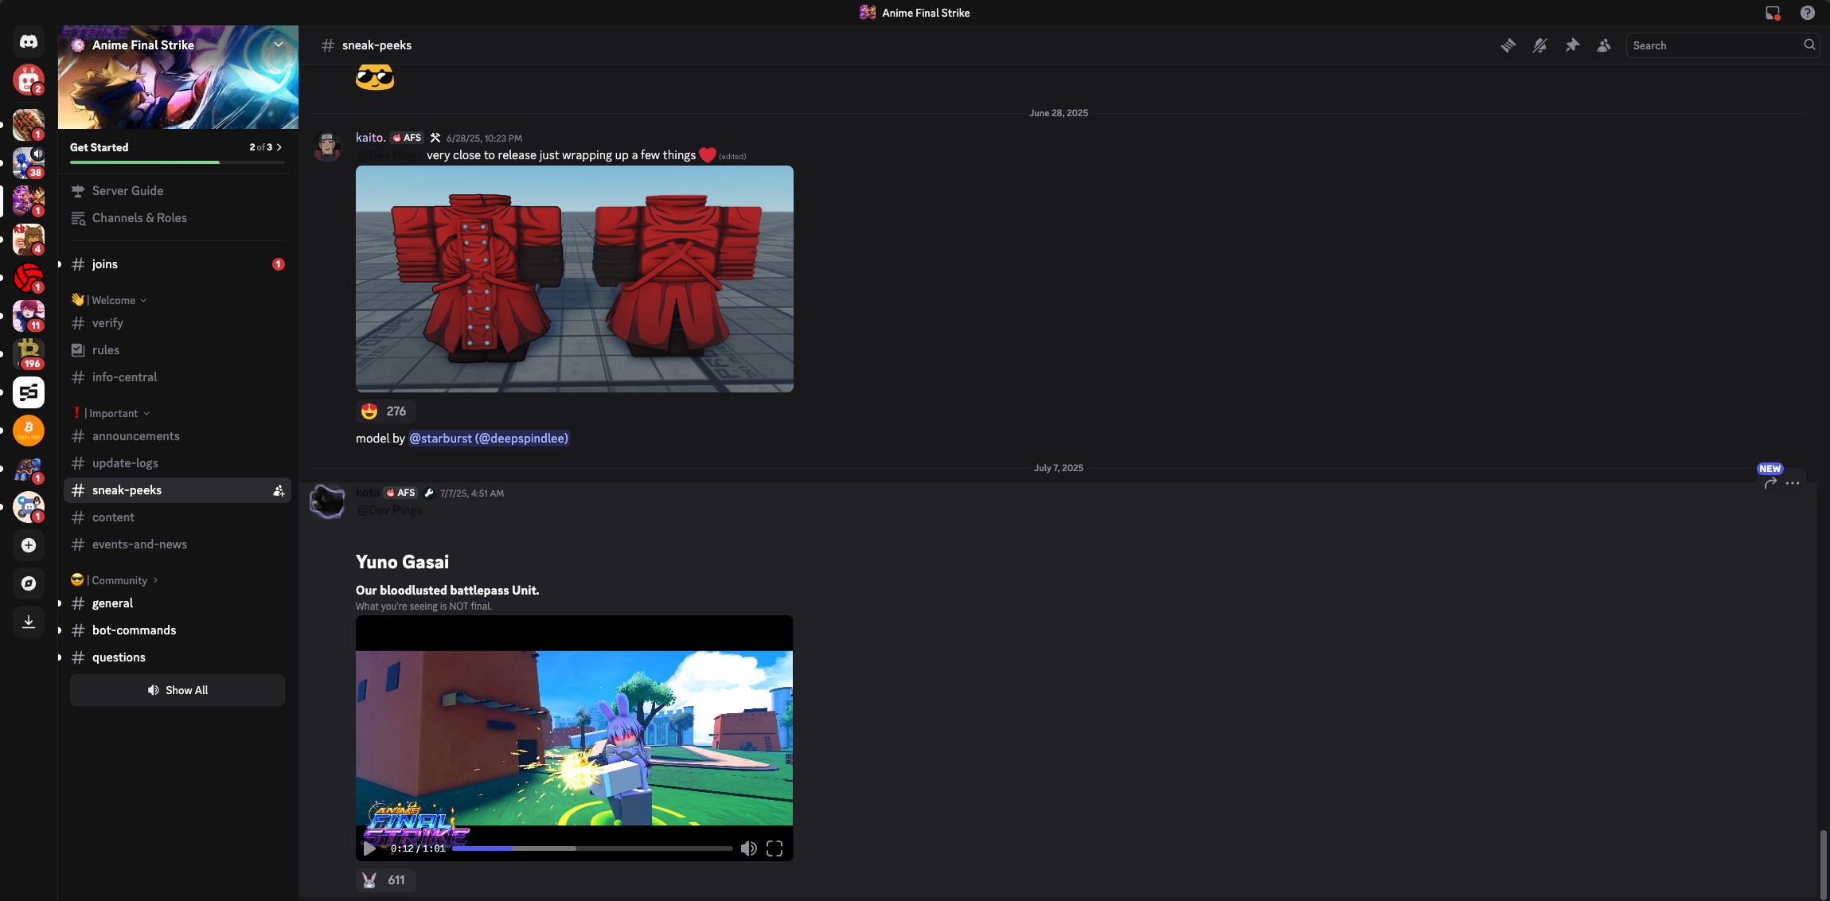Open notification settings bell icon

[1539, 45]
